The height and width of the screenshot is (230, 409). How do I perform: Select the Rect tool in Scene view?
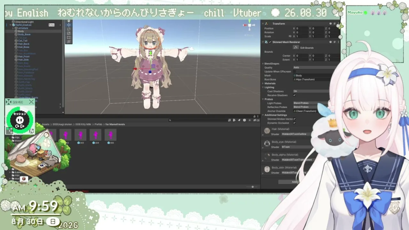[68, 37]
